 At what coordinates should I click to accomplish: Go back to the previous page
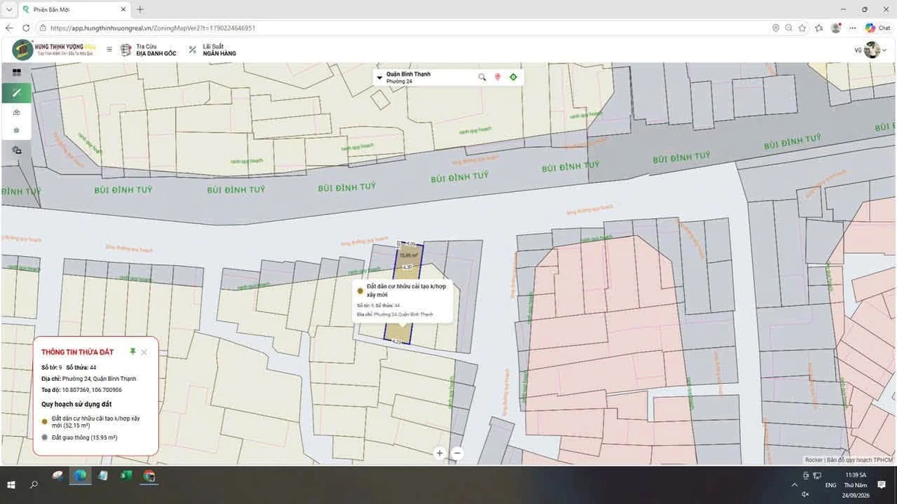9,28
